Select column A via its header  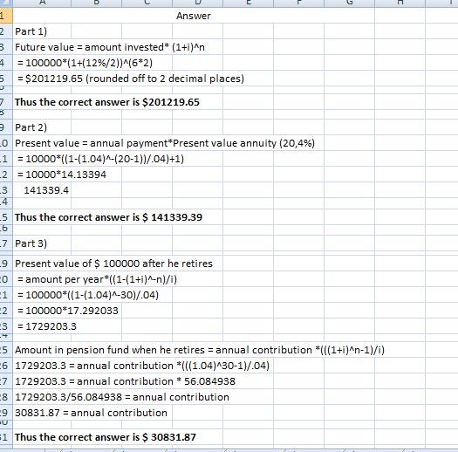[42, 3]
